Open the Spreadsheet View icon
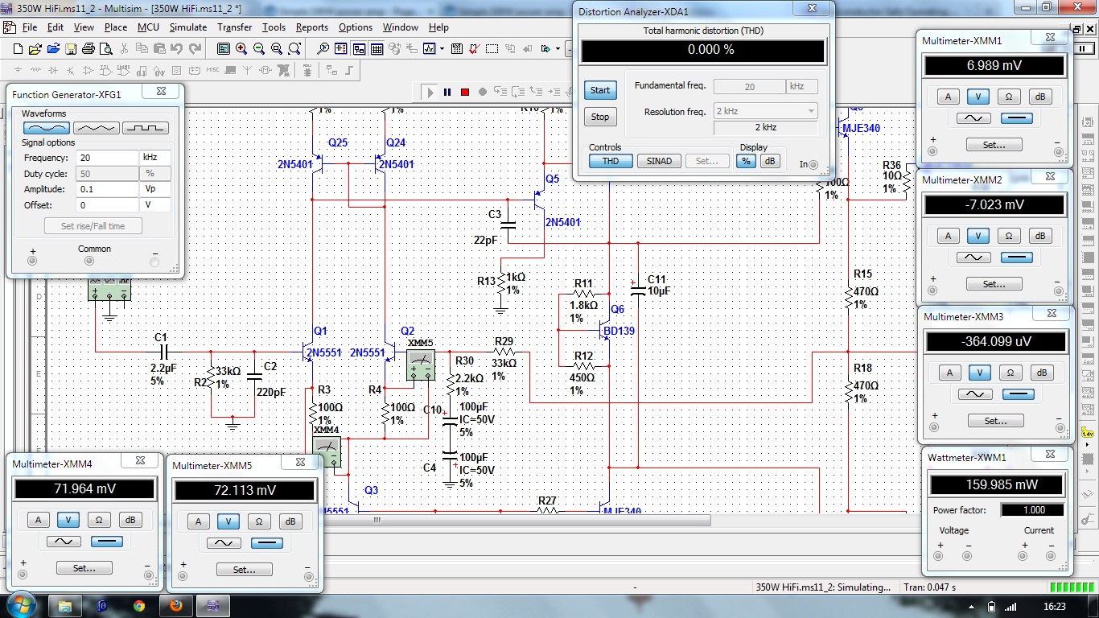Image resolution: width=1099 pixels, height=618 pixels. pyautogui.click(x=377, y=49)
